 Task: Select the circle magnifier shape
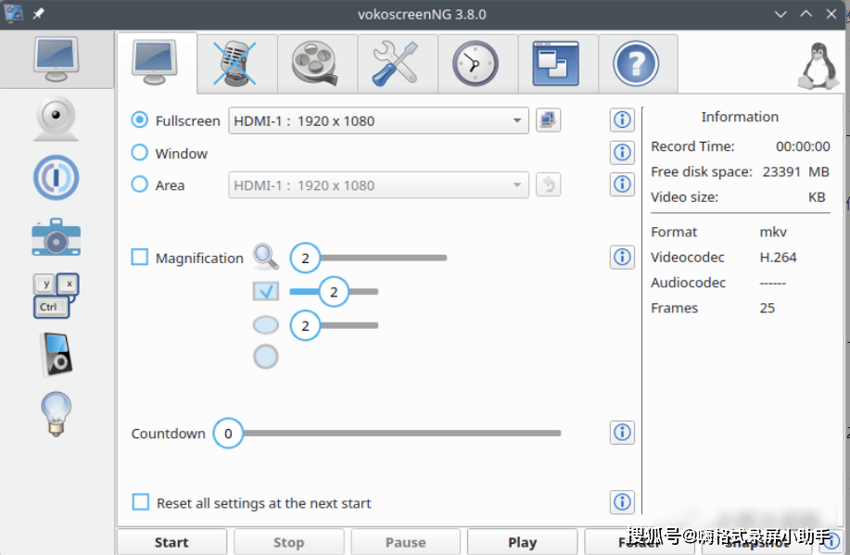pyautogui.click(x=266, y=357)
